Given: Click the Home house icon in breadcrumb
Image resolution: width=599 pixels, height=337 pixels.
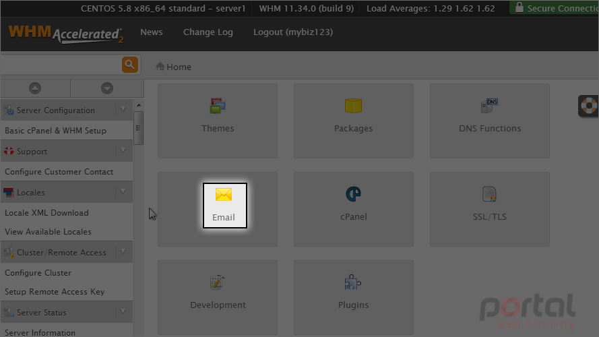Looking at the screenshot, I should tap(160, 67).
